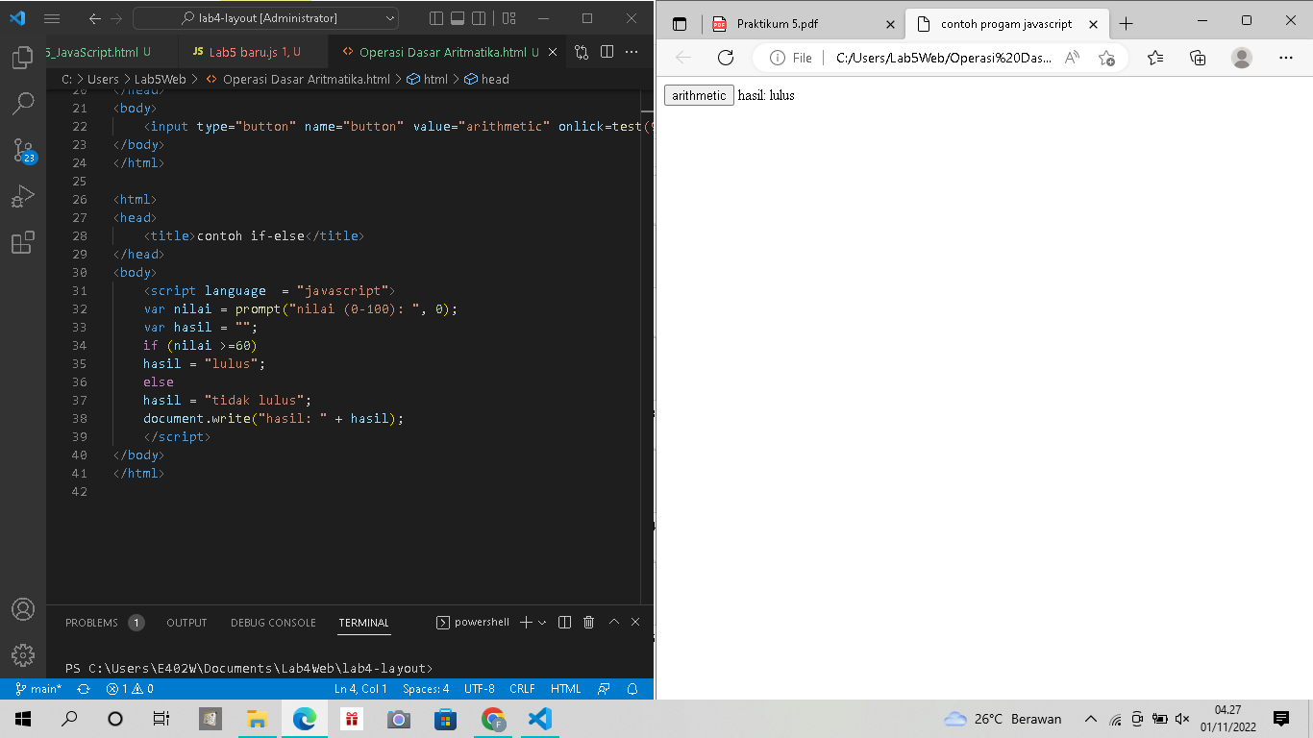Select HTML language mode in status bar
The width and height of the screenshot is (1313, 738).
[x=566, y=689]
